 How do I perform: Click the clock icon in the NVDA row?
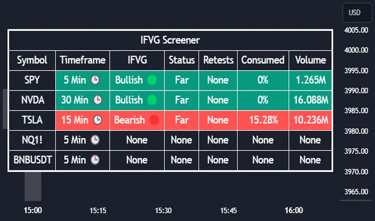[98, 100]
